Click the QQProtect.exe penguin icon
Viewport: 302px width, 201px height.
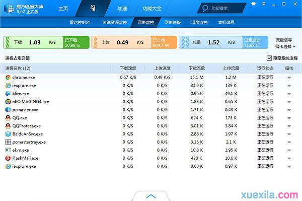click(x=8, y=126)
